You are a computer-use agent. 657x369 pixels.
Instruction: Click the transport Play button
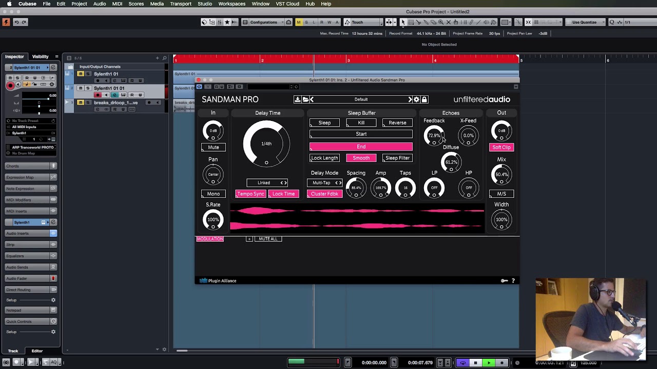[x=489, y=363]
